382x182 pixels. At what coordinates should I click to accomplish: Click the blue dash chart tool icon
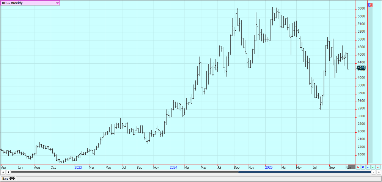pyautogui.click(x=368, y=167)
